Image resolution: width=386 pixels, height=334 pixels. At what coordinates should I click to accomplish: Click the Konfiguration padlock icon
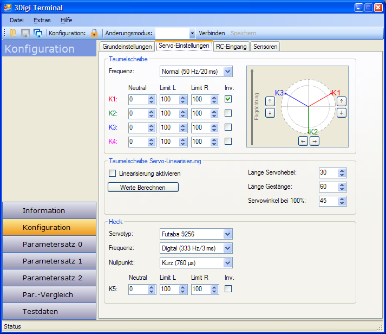click(x=94, y=33)
